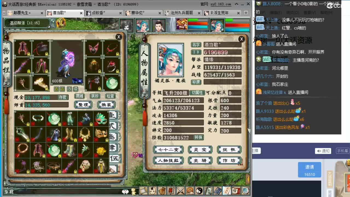Click the 邀请 16510 invite button
Image resolution: width=350 pixels, height=197 pixels.
tap(310, 170)
